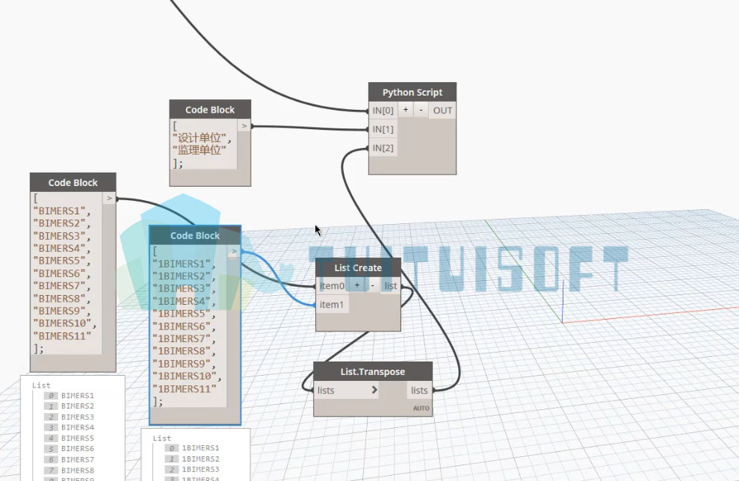Image resolution: width=739 pixels, height=481 pixels.
Task: Click output port arrow of leftmost BIMERS Code Block
Action: point(109,199)
